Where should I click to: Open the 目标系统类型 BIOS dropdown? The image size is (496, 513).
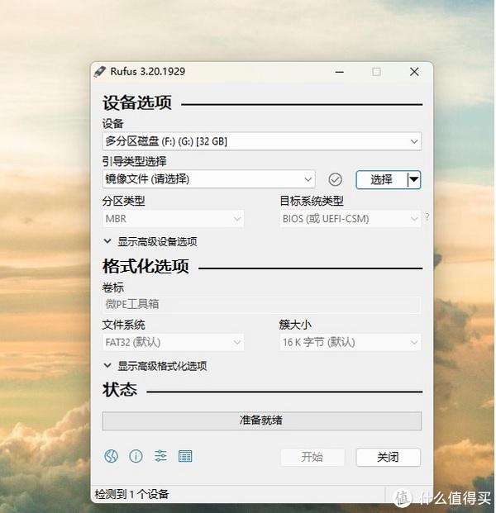click(x=350, y=219)
